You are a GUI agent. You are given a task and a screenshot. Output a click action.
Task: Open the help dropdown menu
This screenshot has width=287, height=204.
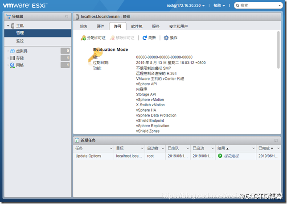tap(219, 5)
